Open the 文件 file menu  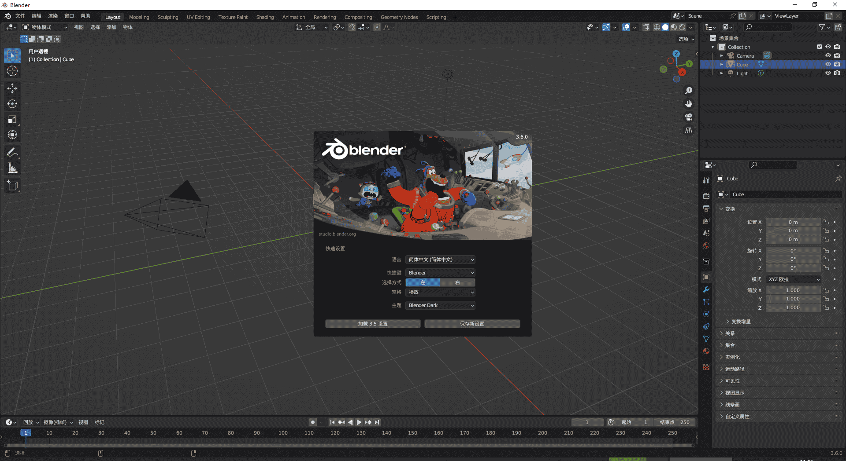coord(20,16)
